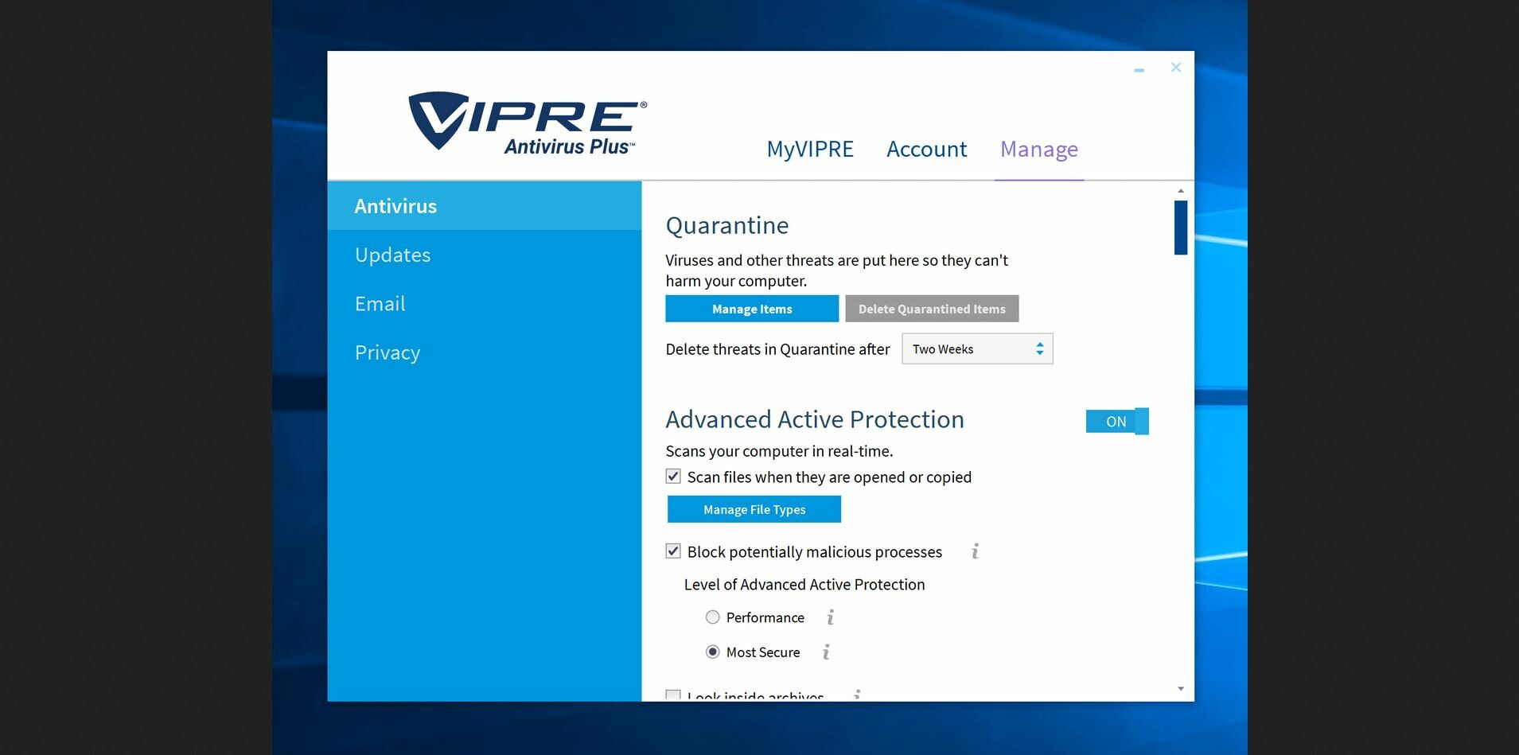Screen dimensions: 1519x755
Task: Click the vertical scrollbar thumb
Action: click(x=1181, y=228)
